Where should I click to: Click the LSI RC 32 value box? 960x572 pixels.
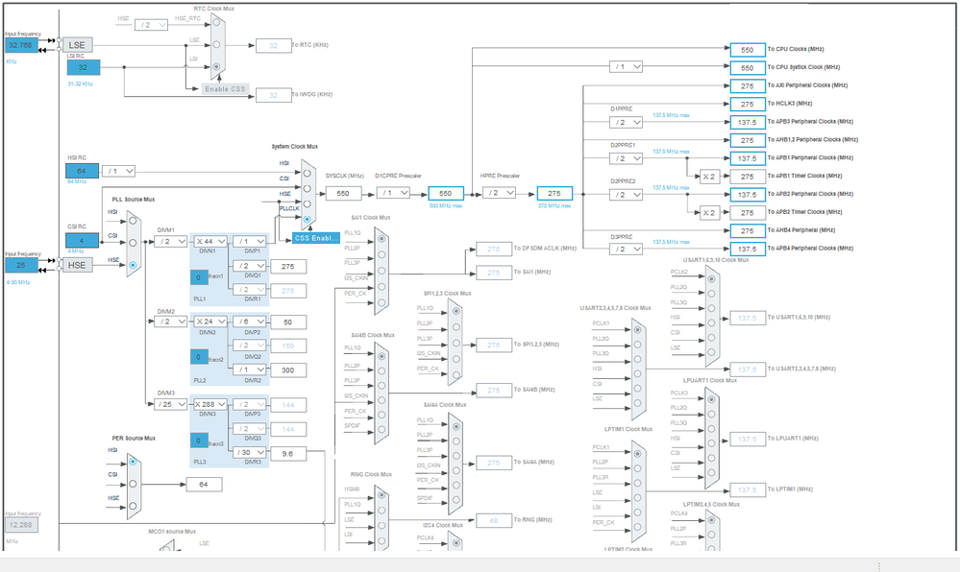[84, 67]
